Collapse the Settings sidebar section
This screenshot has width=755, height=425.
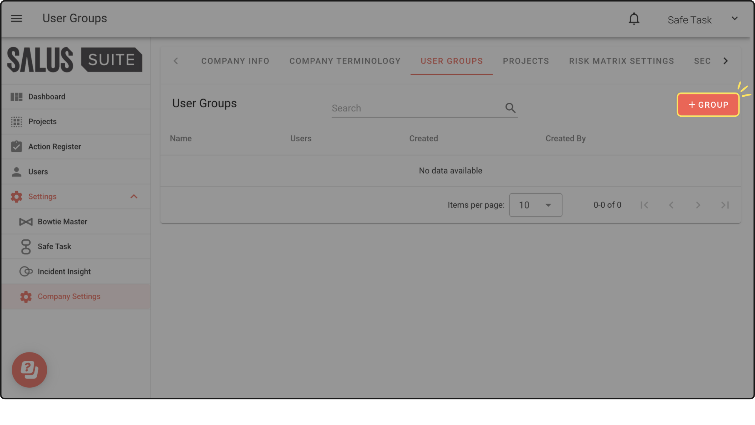pyautogui.click(x=134, y=196)
